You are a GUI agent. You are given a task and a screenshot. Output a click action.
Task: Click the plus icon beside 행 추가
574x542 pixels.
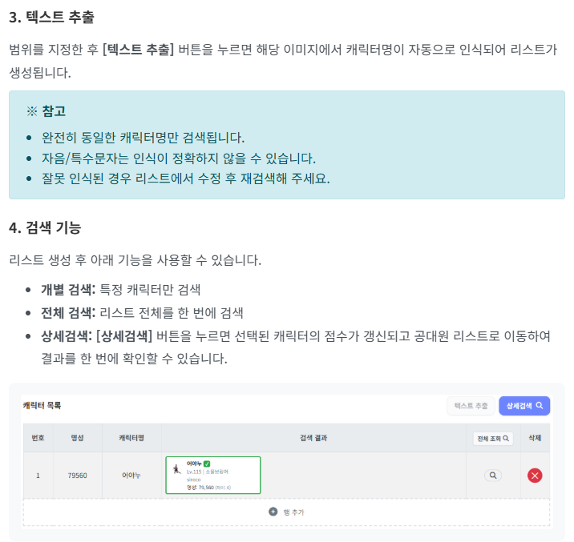tap(273, 512)
